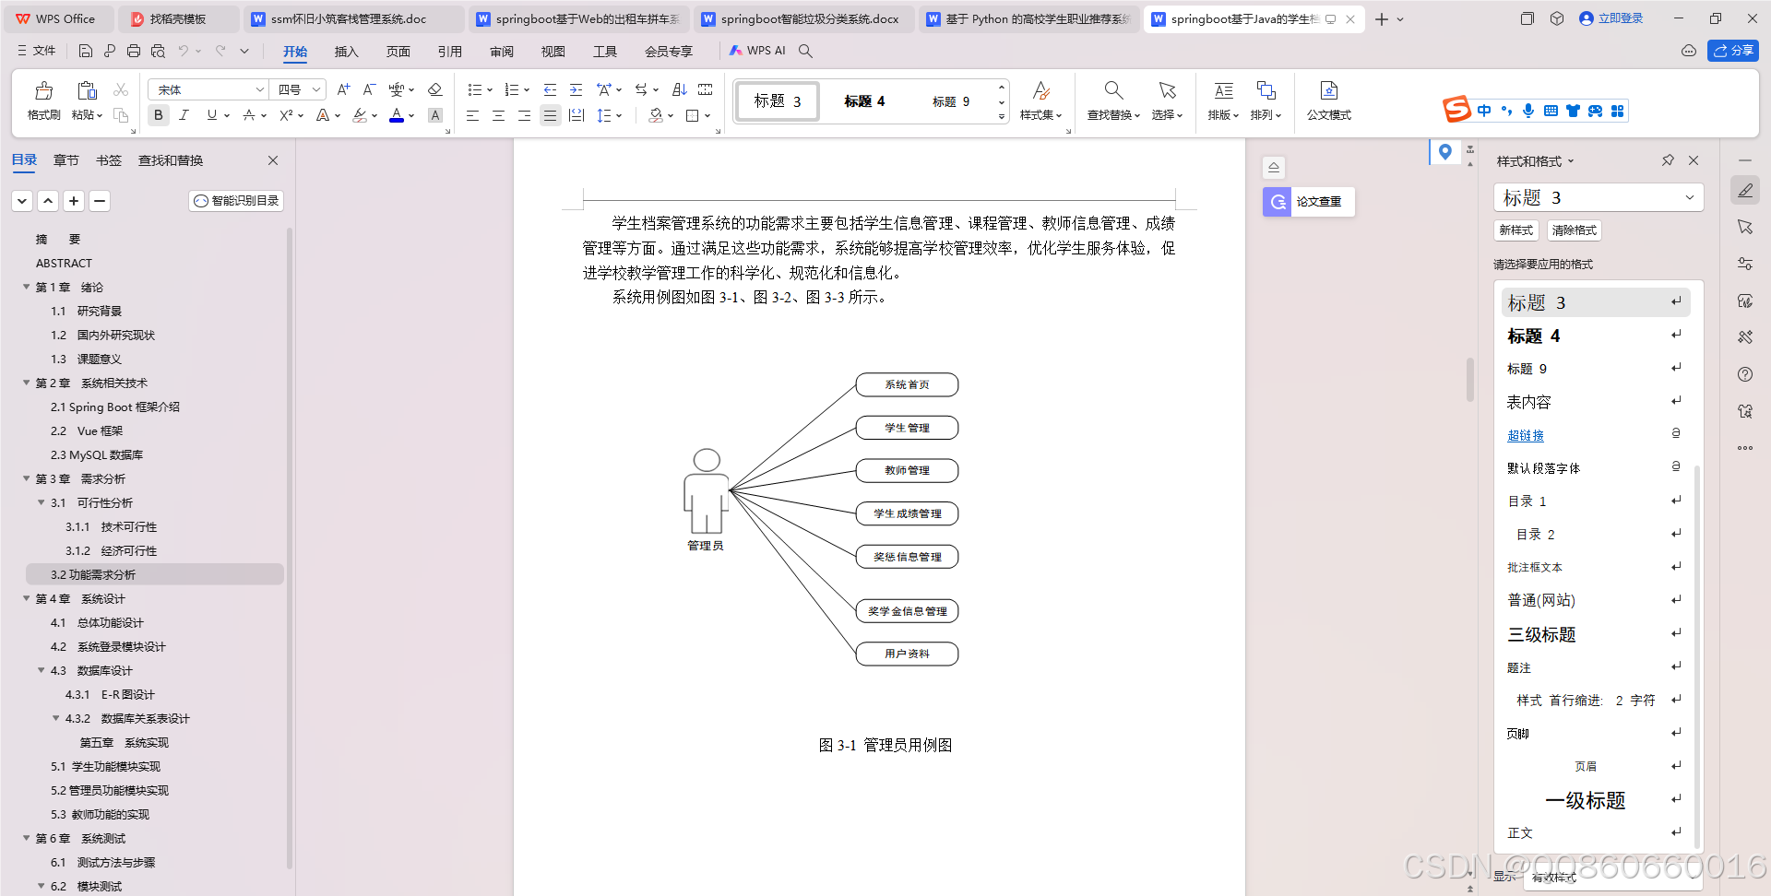Click the text highlight color pen
The height and width of the screenshot is (896, 1771).
(x=360, y=115)
